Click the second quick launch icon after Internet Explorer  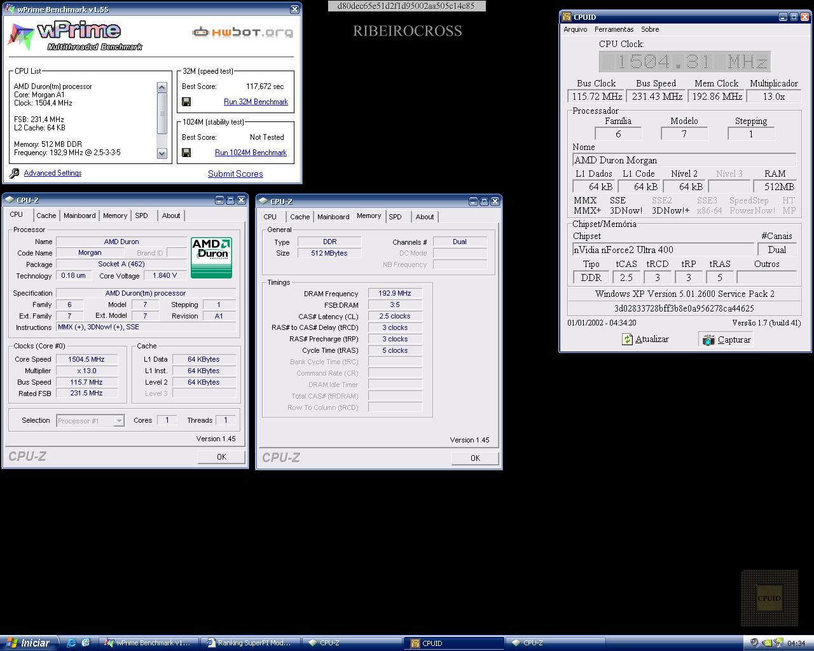[86, 643]
